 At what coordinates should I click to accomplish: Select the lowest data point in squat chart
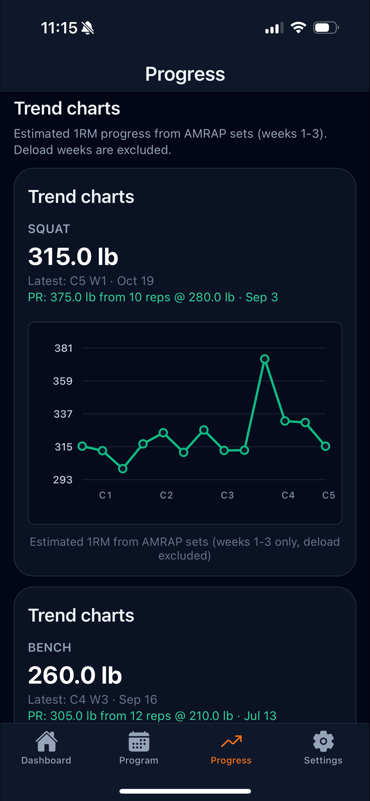click(123, 469)
